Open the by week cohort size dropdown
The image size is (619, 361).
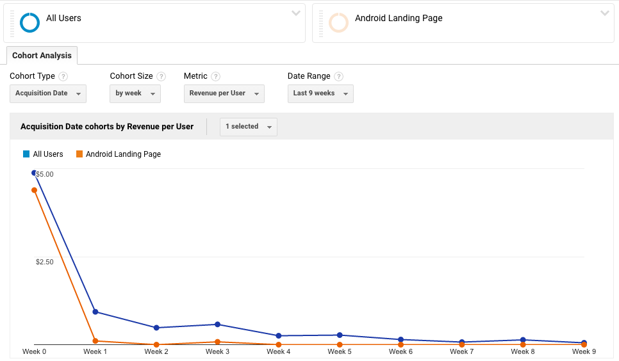135,93
